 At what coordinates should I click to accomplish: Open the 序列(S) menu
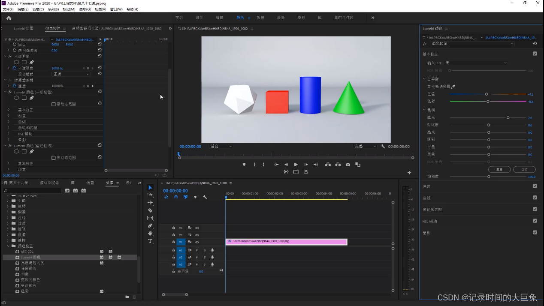(53, 9)
